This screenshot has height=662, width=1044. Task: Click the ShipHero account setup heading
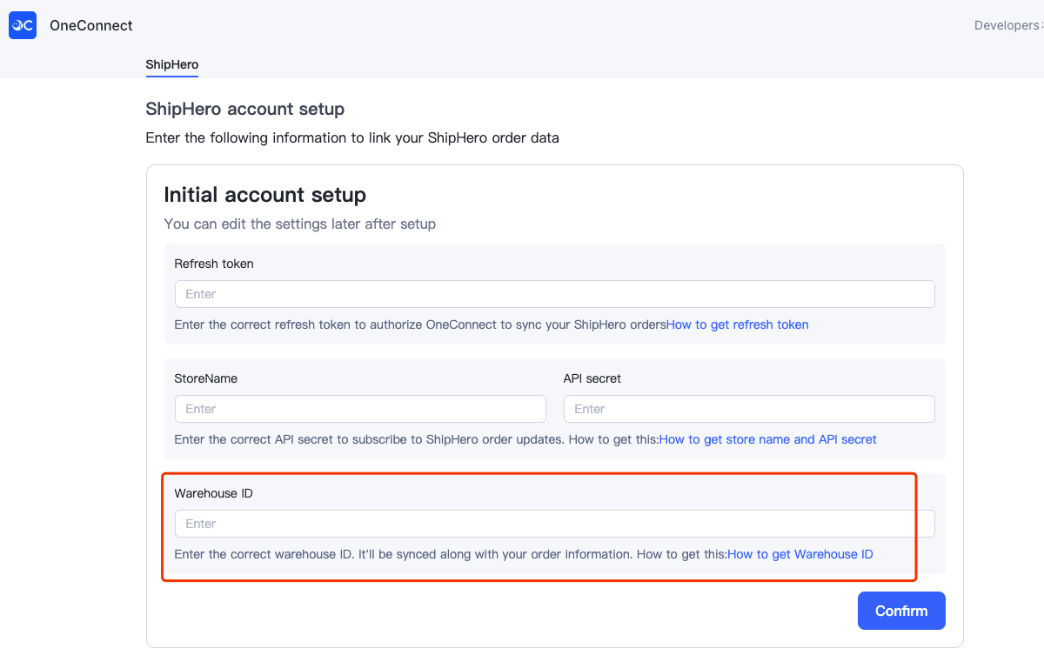click(x=245, y=109)
